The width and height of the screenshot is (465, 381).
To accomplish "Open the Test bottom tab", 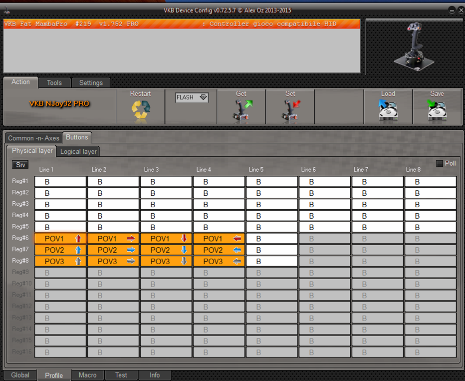I will (121, 375).
